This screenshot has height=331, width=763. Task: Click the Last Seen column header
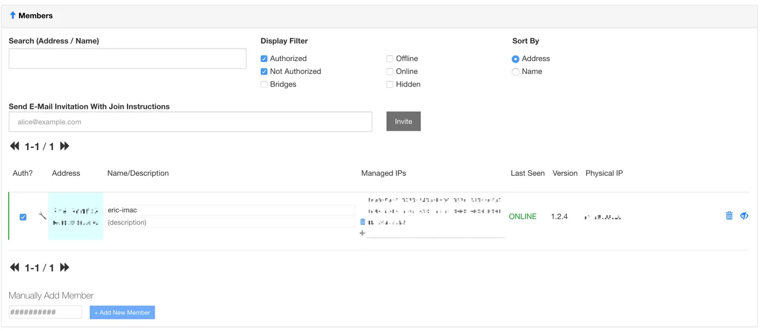pyautogui.click(x=528, y=173)
